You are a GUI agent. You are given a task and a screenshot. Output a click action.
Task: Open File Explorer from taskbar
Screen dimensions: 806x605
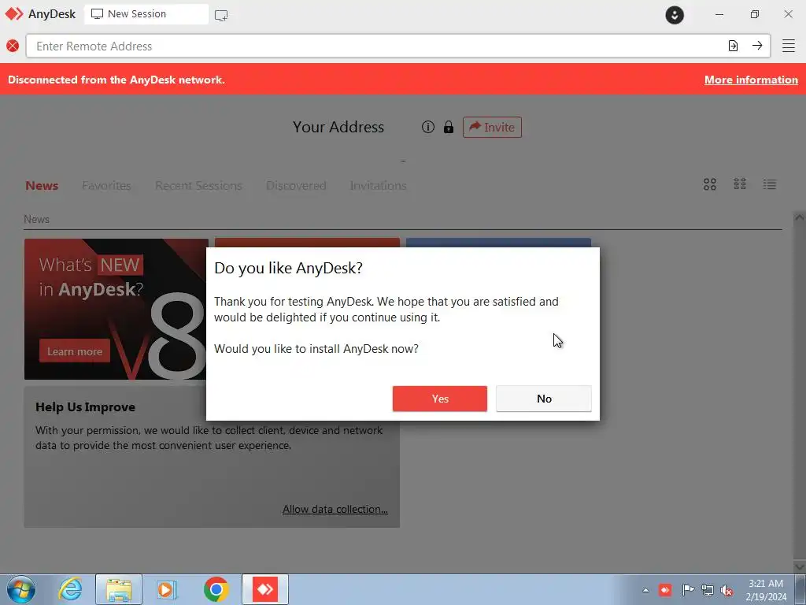(119, 589)
